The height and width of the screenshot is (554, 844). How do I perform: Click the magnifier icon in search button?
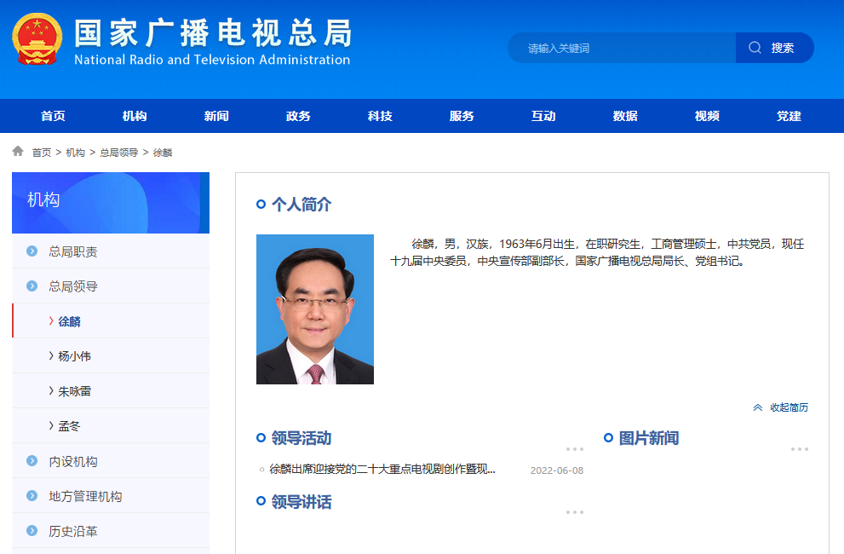[x=755, y=48]
